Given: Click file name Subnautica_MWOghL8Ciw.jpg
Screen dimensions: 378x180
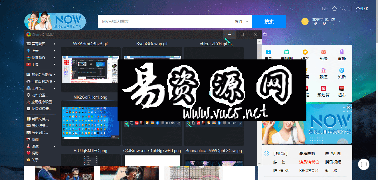Looking at the screenshot, I should [x=214, y=151].
